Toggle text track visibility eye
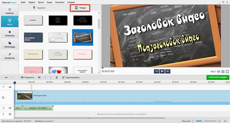The image size is (230, 123). point(10,87)
